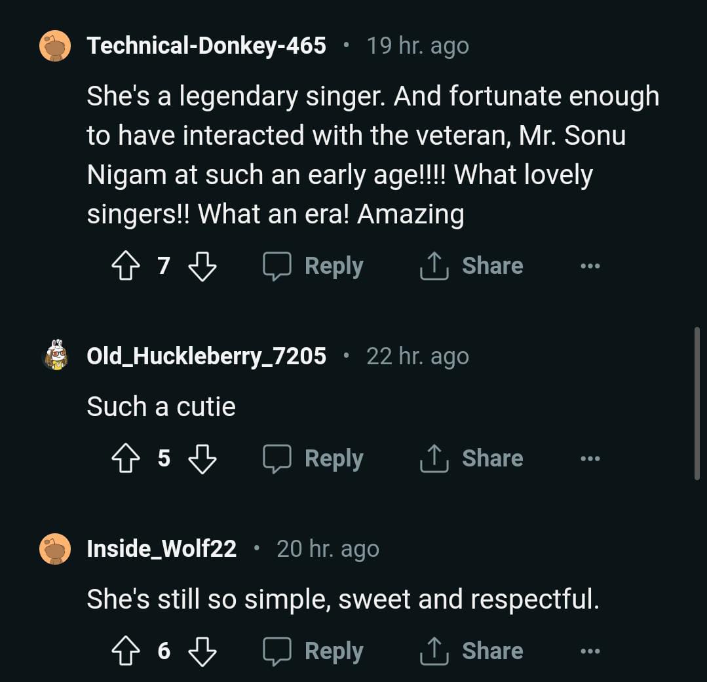Share Inside_Wolf22's comment
Screen dimensions: 707x682
472,651
